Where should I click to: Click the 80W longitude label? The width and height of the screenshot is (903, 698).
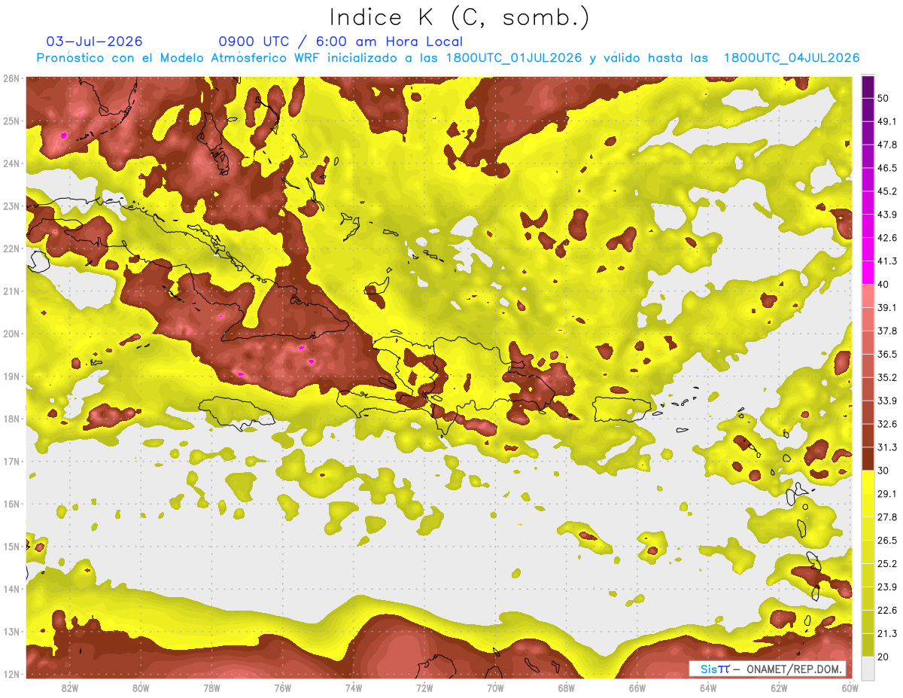pos(141,688)
